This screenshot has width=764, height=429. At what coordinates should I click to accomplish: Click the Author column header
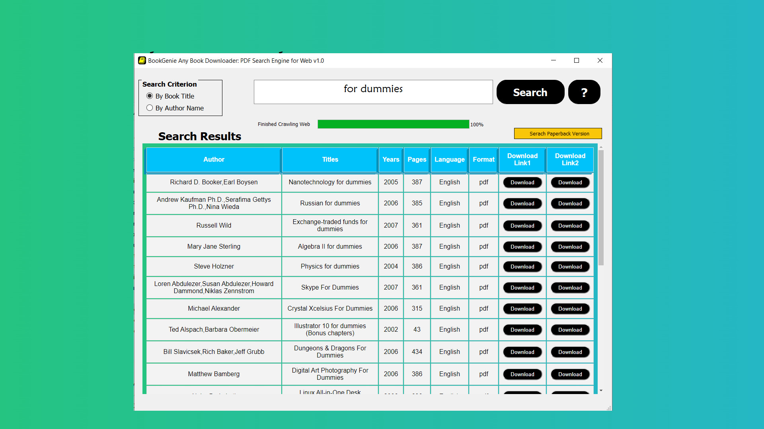(214, 159)
